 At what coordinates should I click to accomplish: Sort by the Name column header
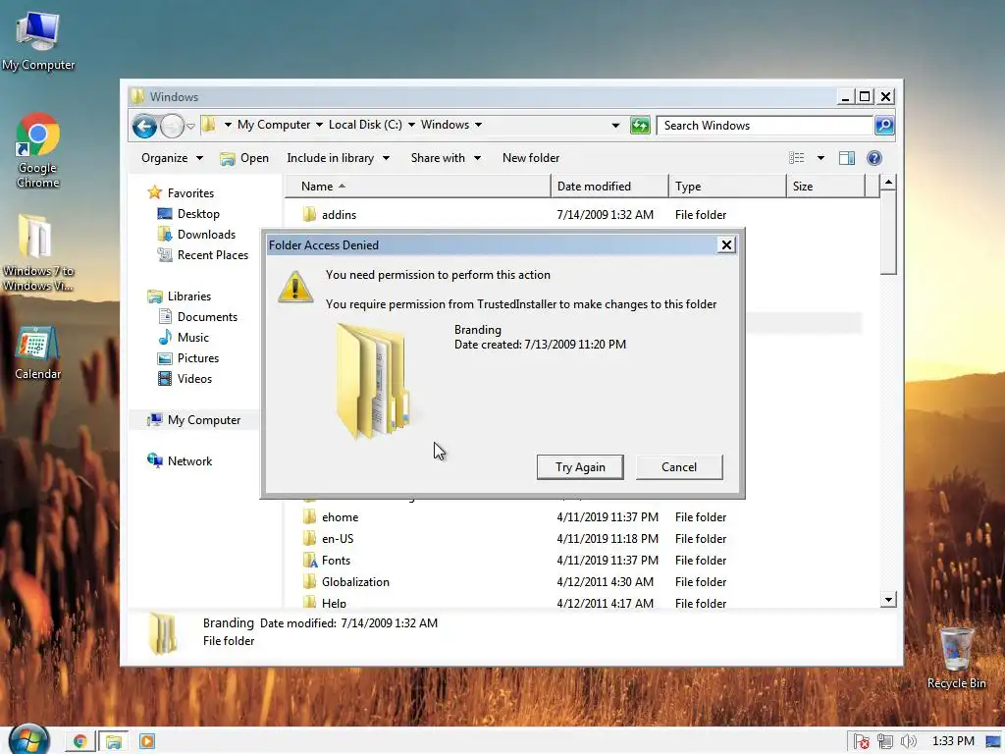417,186
